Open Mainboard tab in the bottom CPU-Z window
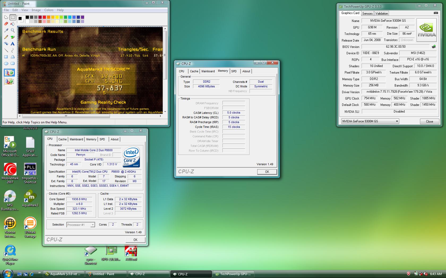 (x=76, y=139)
